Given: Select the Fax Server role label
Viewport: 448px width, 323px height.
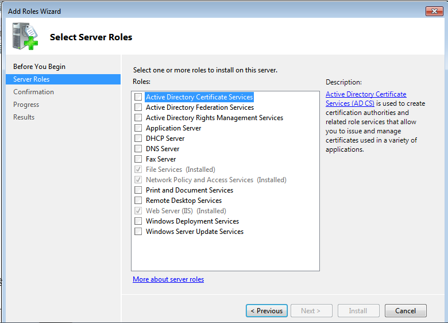Looking at the screenshot, I should (x=161, y=159).
